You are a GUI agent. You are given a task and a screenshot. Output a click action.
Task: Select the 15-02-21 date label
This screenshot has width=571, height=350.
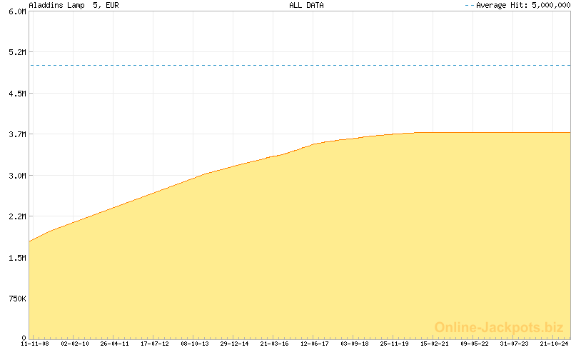[435, 344]
